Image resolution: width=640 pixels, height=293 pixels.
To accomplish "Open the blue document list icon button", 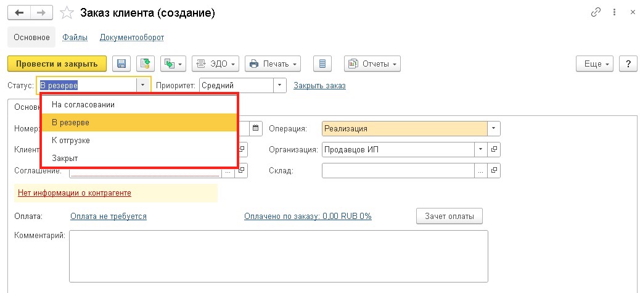I will click(322, 64).
